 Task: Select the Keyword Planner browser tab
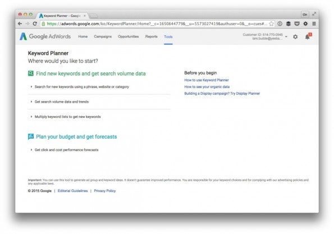62,16
